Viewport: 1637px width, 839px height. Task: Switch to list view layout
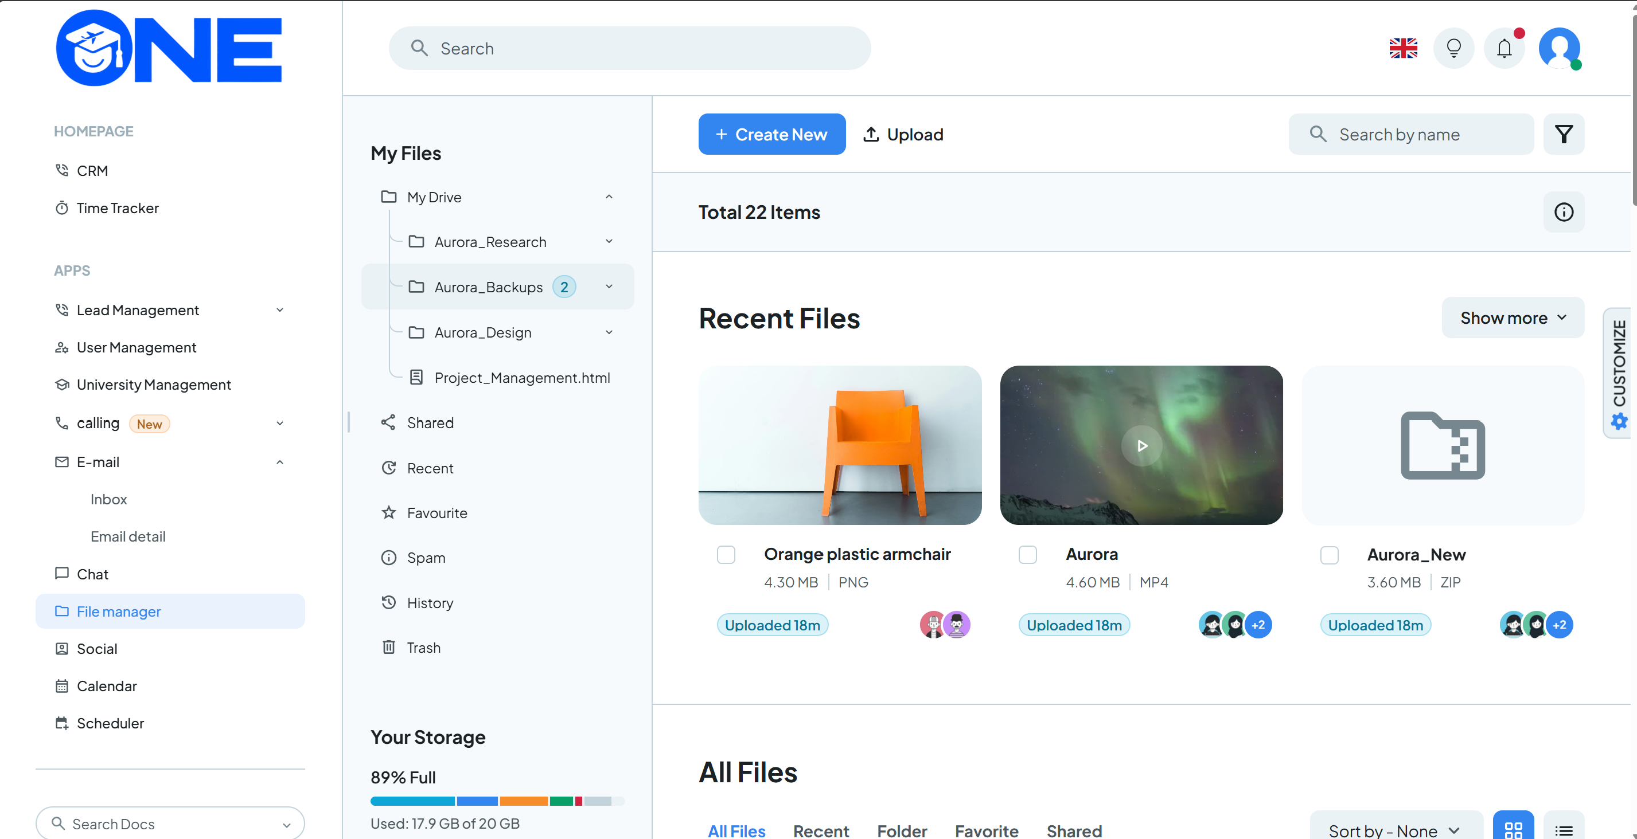pos(1563,829)
